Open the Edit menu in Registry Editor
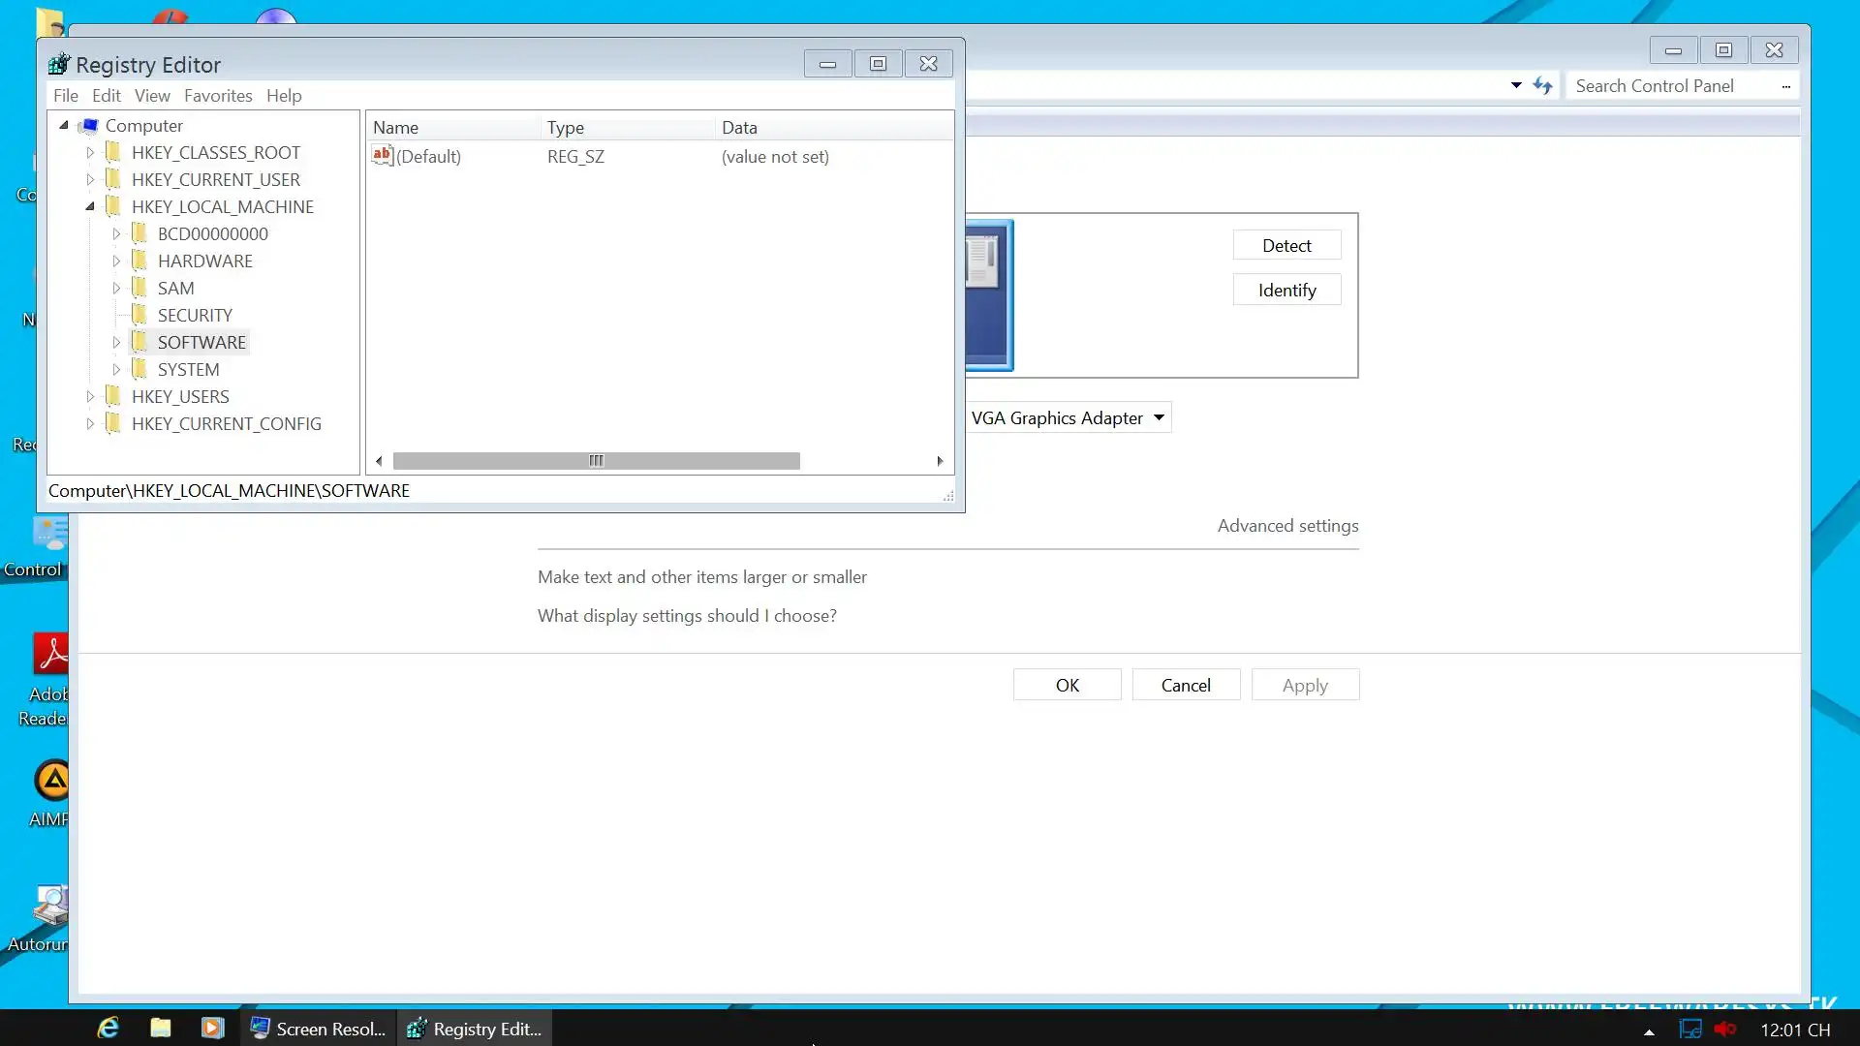This screenshot has height=1046, width=1860. pos(106,96)
